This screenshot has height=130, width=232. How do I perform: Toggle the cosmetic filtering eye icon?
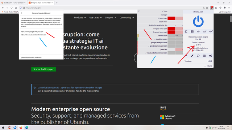[198, 31]
